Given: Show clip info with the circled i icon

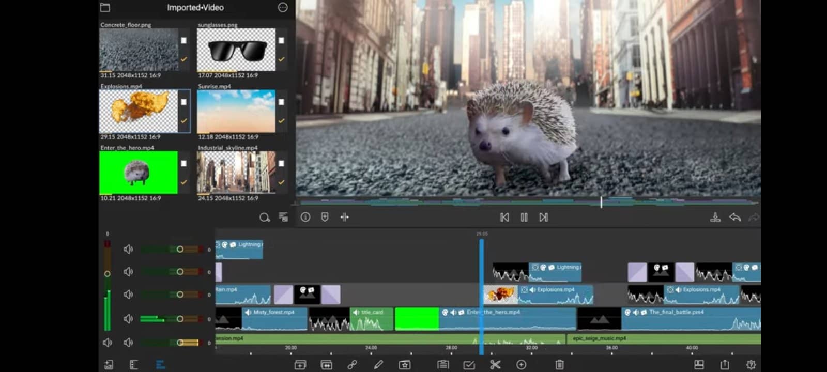Looking at the screenshot, I should coord(305,218).
